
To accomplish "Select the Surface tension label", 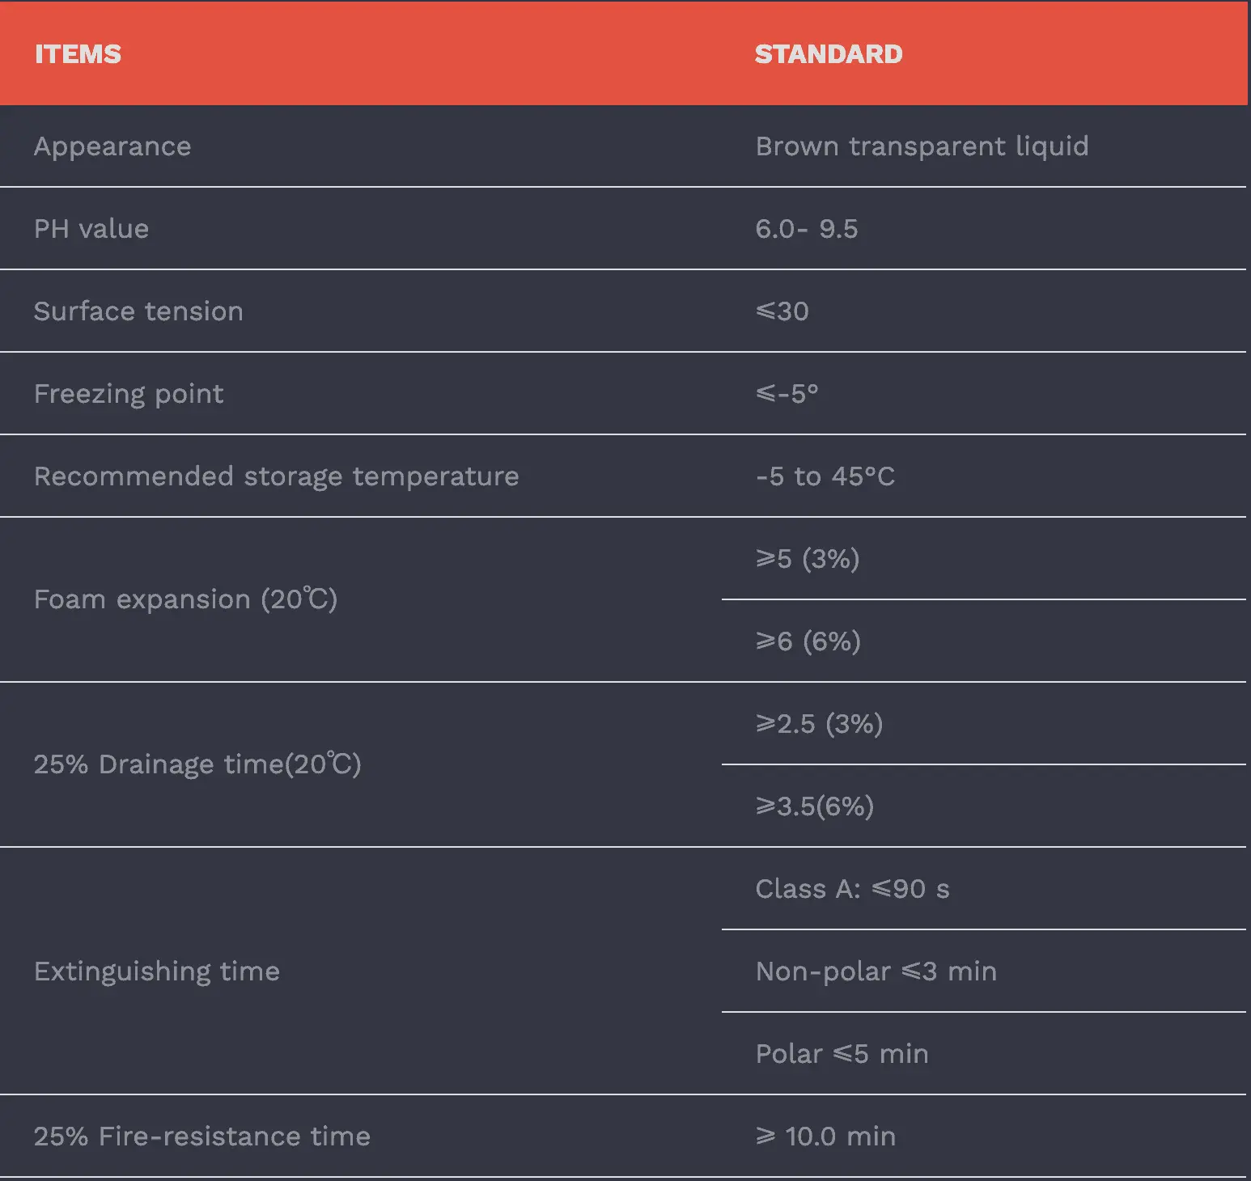I will pos(138,311).
